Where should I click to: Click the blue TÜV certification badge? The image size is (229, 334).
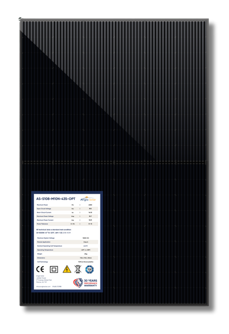pos(89,270)
